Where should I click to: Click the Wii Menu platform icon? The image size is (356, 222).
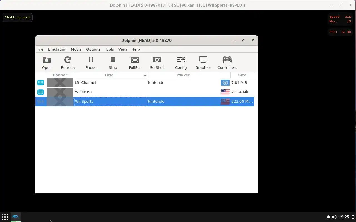(x=41, y=92)
